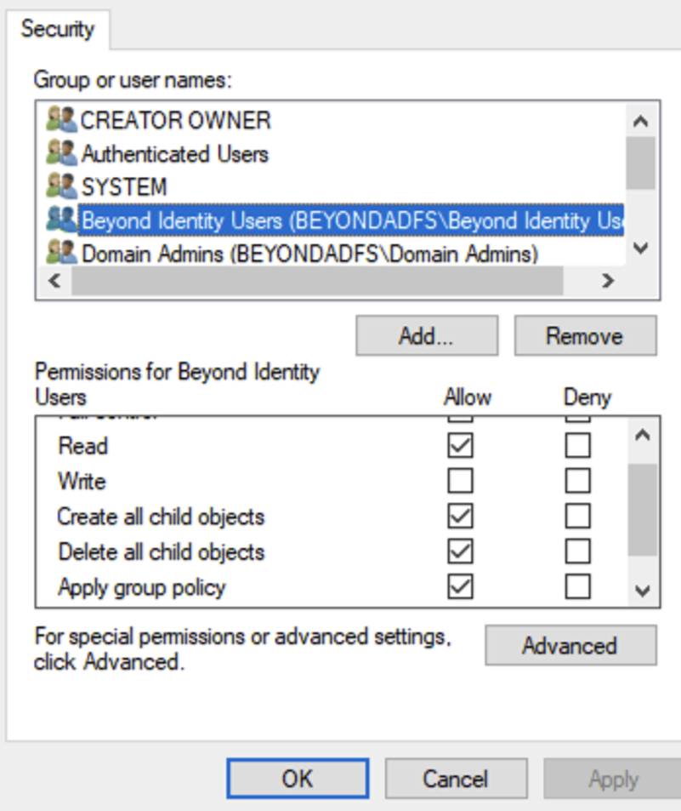Remove the selected group
Screen dimensions: 681x811
click(584, 336)
